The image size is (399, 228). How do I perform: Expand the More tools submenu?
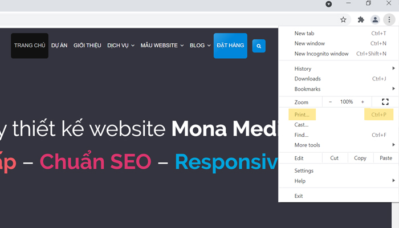pos(339,145)
